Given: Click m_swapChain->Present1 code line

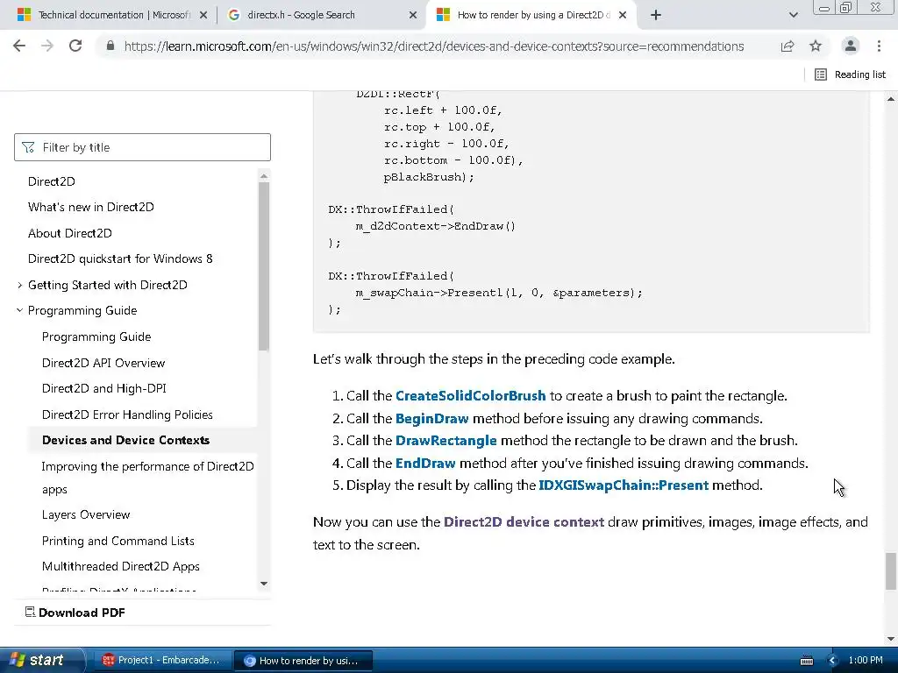Looking at the screenshot, I should tap(499, 293).
